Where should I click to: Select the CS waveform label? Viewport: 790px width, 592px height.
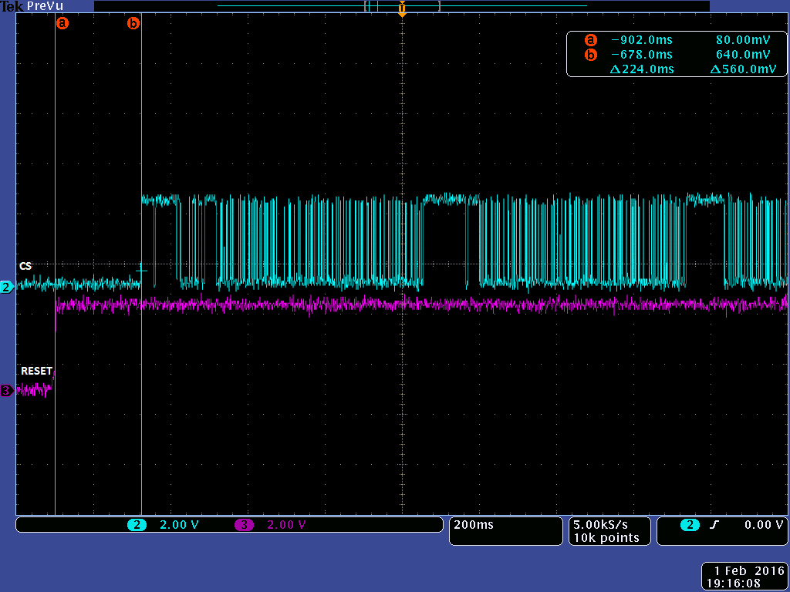25,266
